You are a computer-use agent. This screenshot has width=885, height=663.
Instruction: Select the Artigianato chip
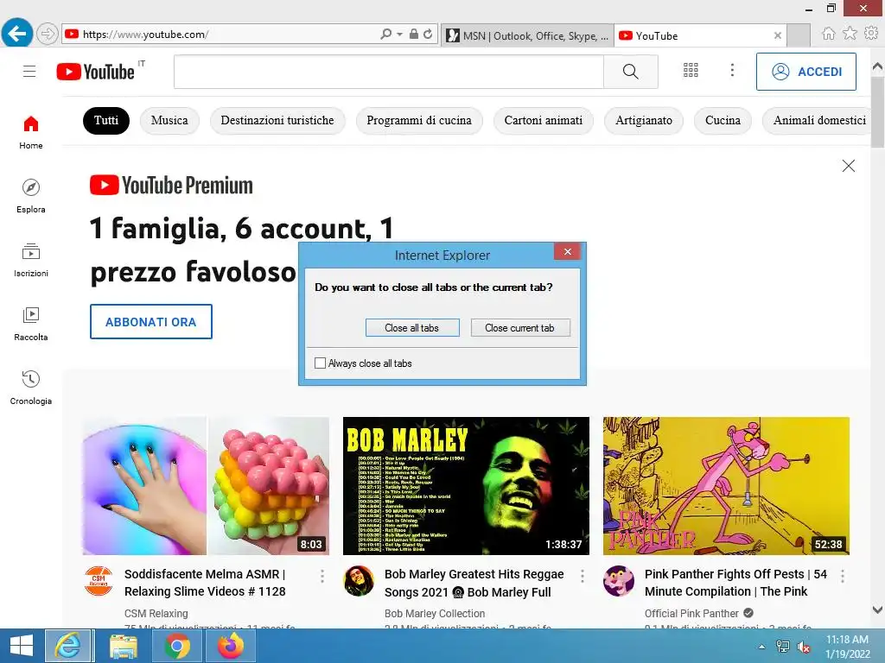pos(643,121)
